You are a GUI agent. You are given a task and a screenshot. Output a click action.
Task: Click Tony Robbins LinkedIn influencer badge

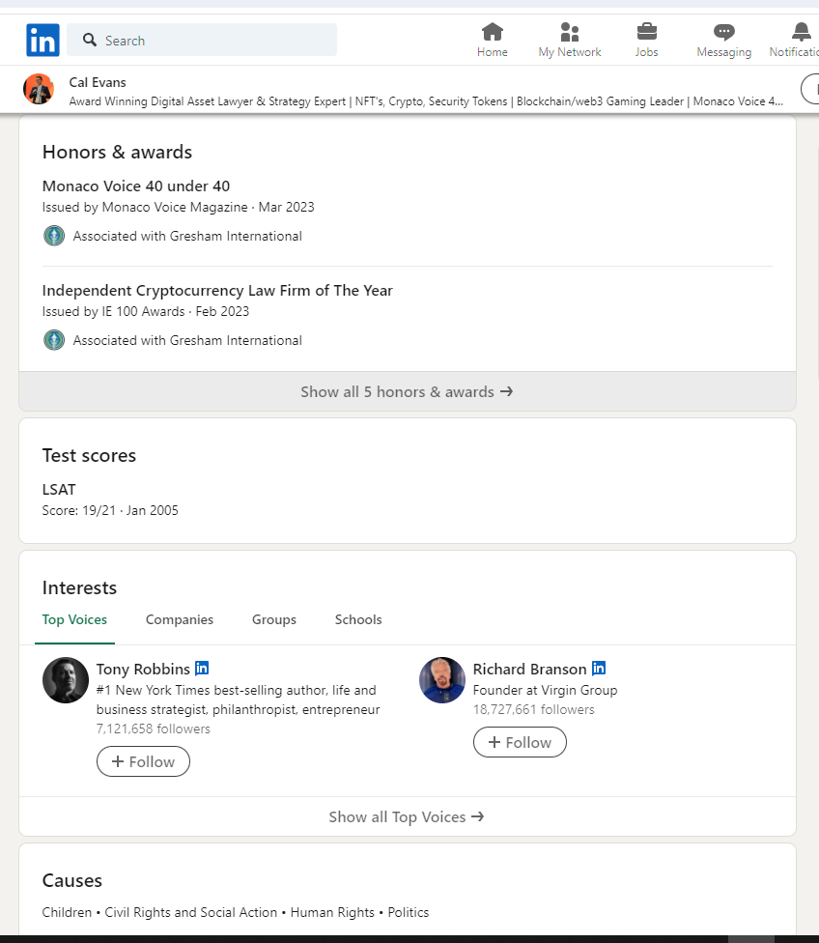point(202,668)
